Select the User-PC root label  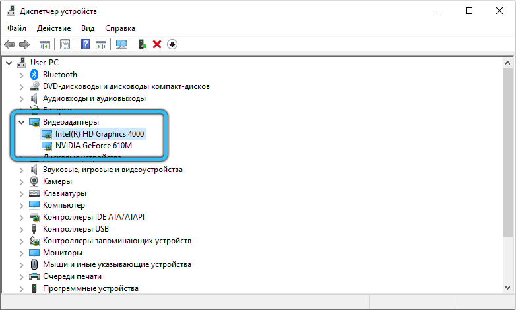click(x=44, y=63)
